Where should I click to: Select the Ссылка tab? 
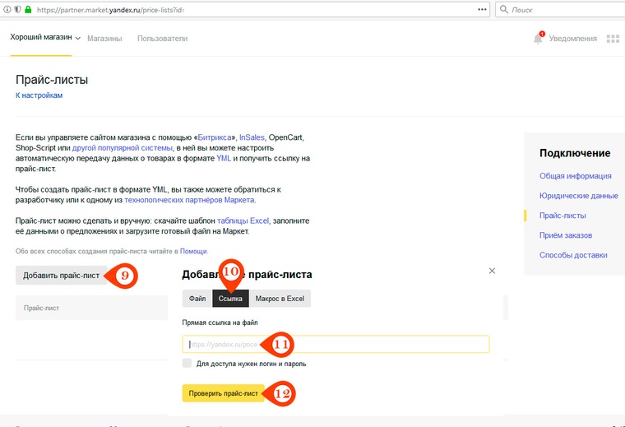pyautogui.click(x=230, y=299)
